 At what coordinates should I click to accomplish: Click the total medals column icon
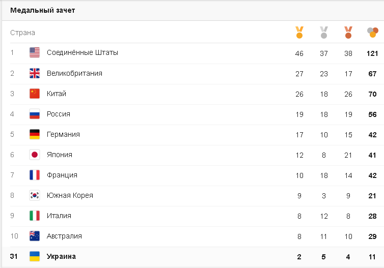[372, 33]
